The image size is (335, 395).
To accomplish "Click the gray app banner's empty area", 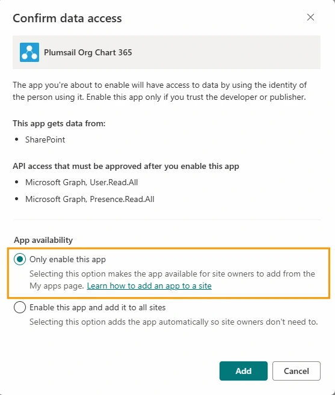I will (x=226, y=52).
